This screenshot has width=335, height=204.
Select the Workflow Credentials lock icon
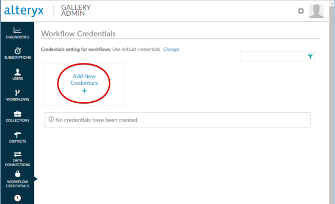point(18,174)
